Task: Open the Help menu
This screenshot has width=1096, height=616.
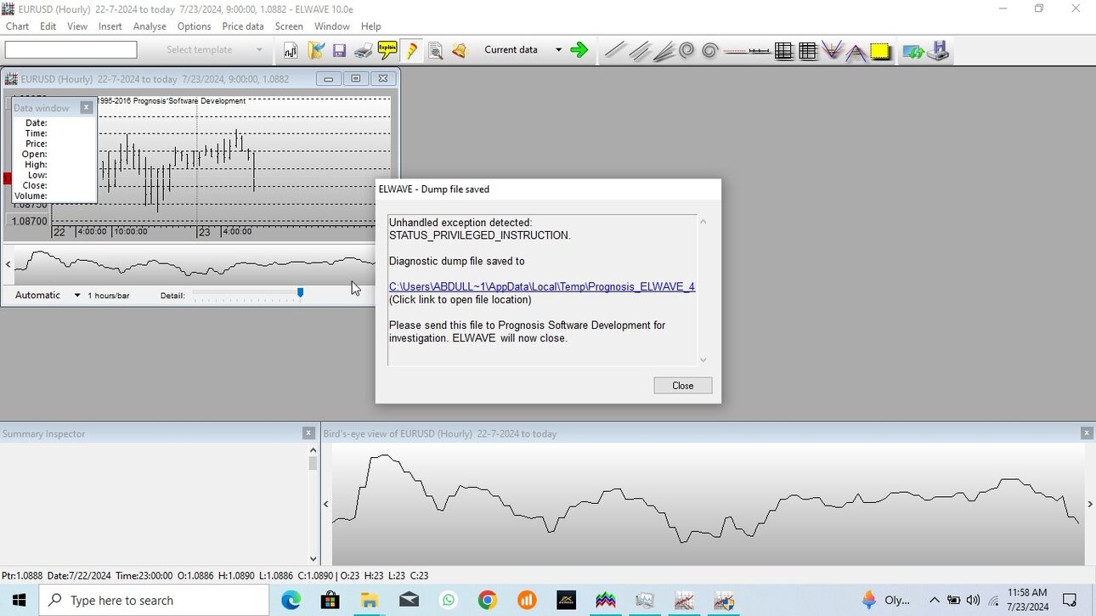Action: [x=370, y=26]
